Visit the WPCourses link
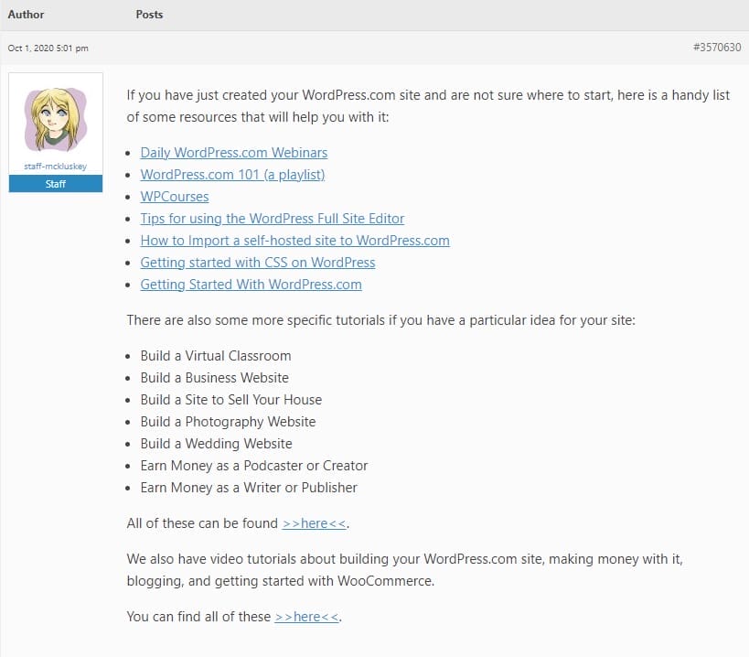 (x=175, y=197)
